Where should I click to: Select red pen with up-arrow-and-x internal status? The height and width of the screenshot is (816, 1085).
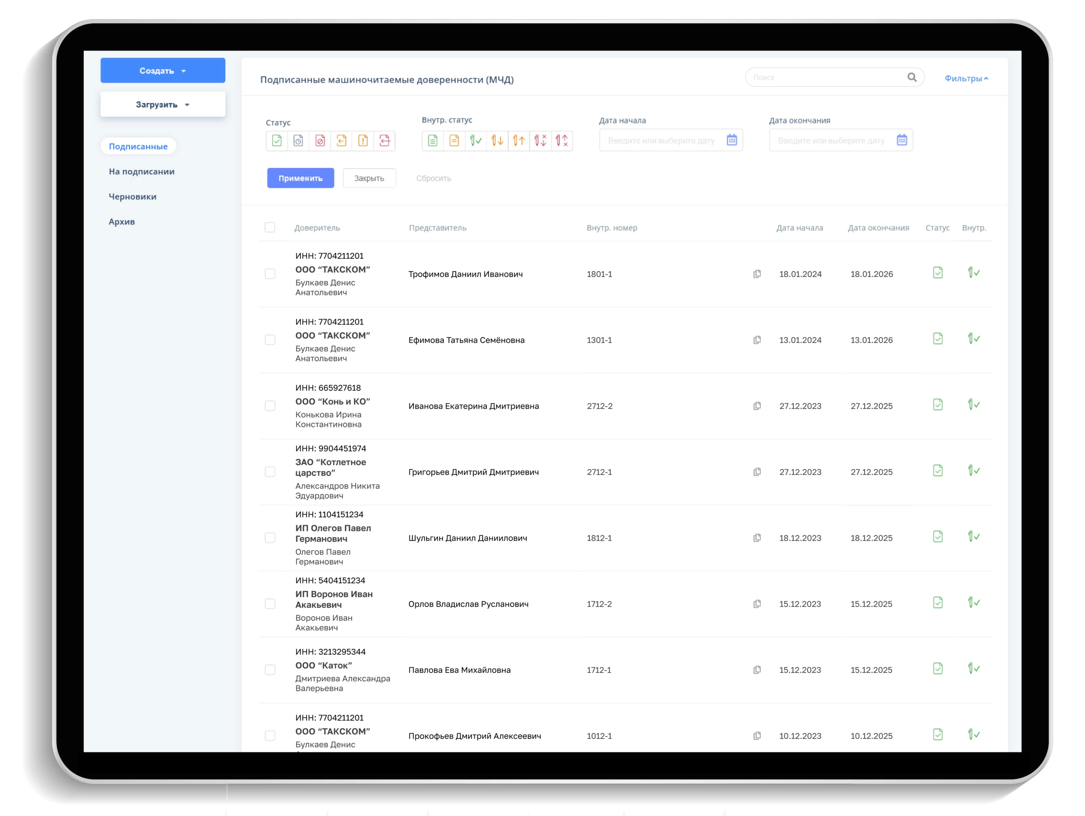click(x=562, y=141)
